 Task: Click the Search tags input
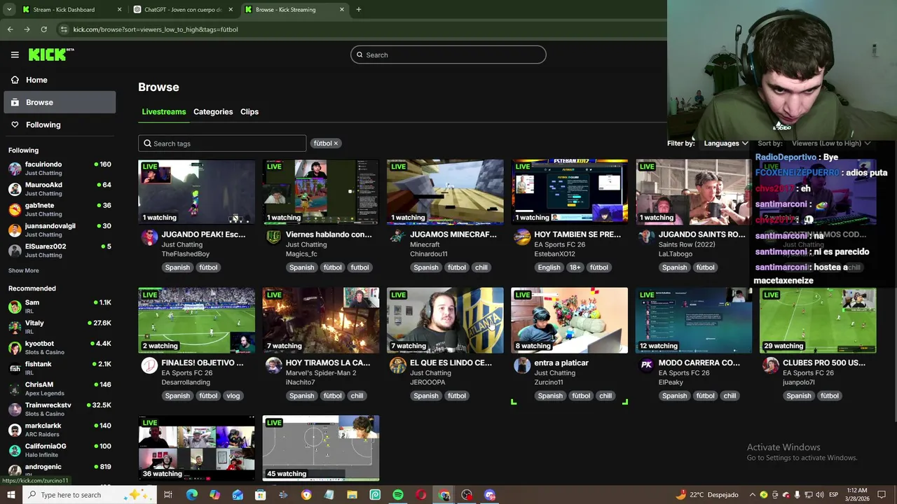click(x=222, y=143)
